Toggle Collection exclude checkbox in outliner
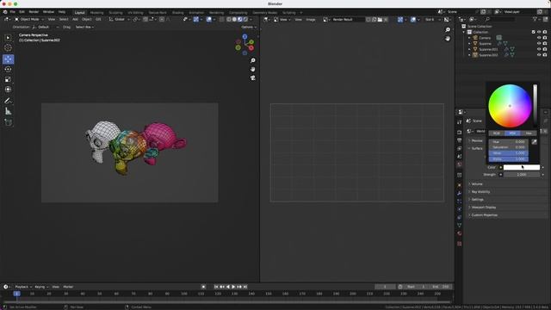This screenshot has width=551, height=310. click(534, 32)
